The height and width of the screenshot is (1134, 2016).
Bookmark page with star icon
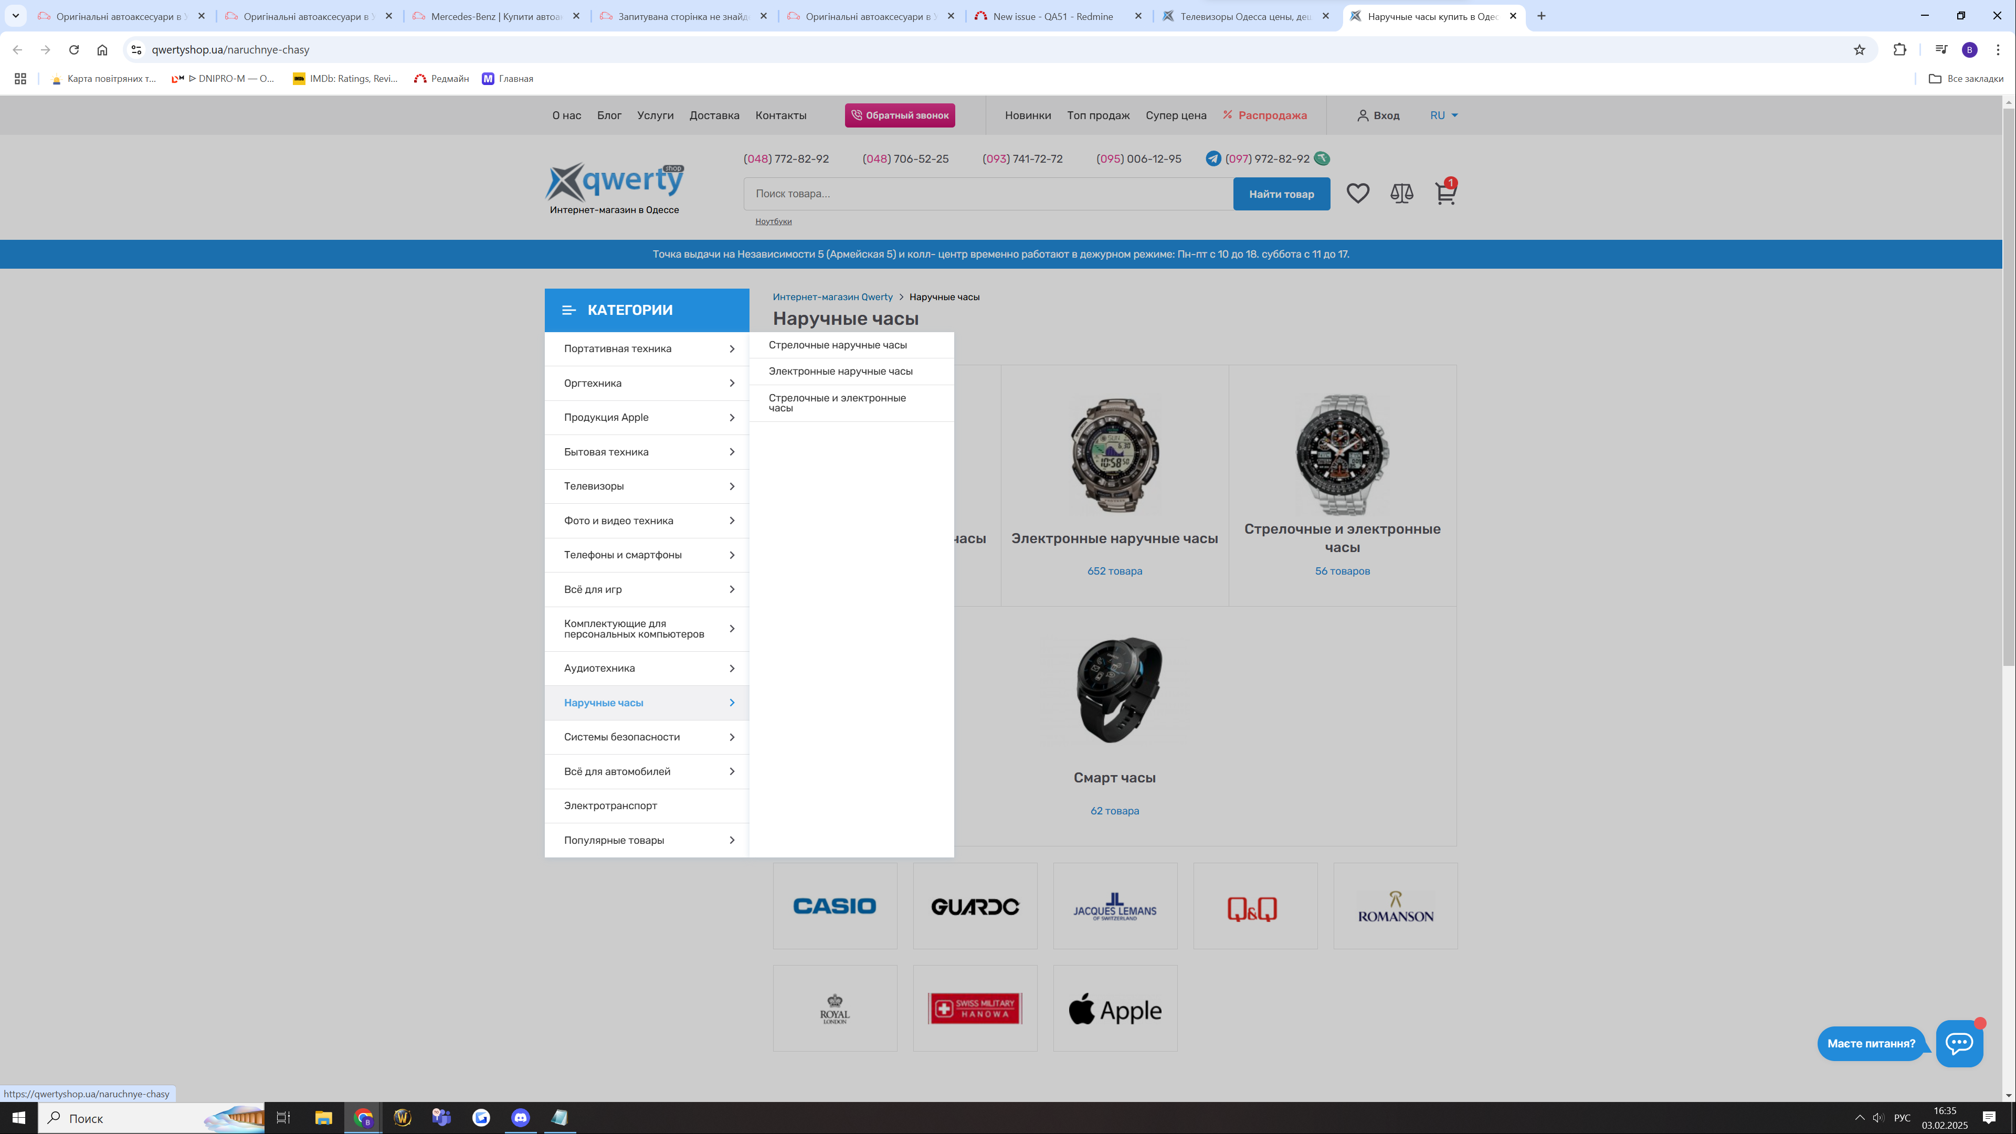[1860, 50]
